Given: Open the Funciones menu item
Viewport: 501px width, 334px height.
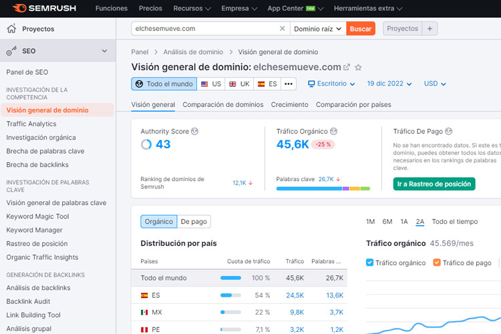Looking at the screenshot, I should point(111,8).
